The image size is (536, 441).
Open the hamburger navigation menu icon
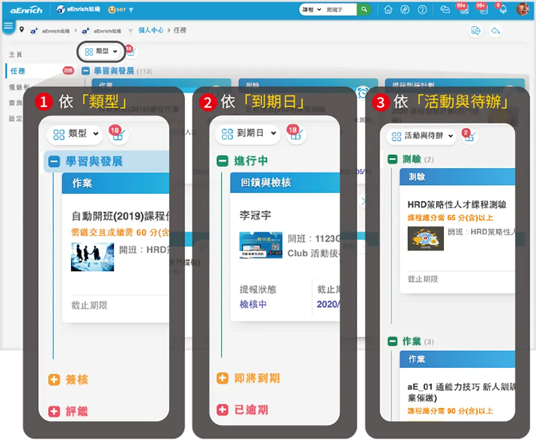[x=8, y=26]
